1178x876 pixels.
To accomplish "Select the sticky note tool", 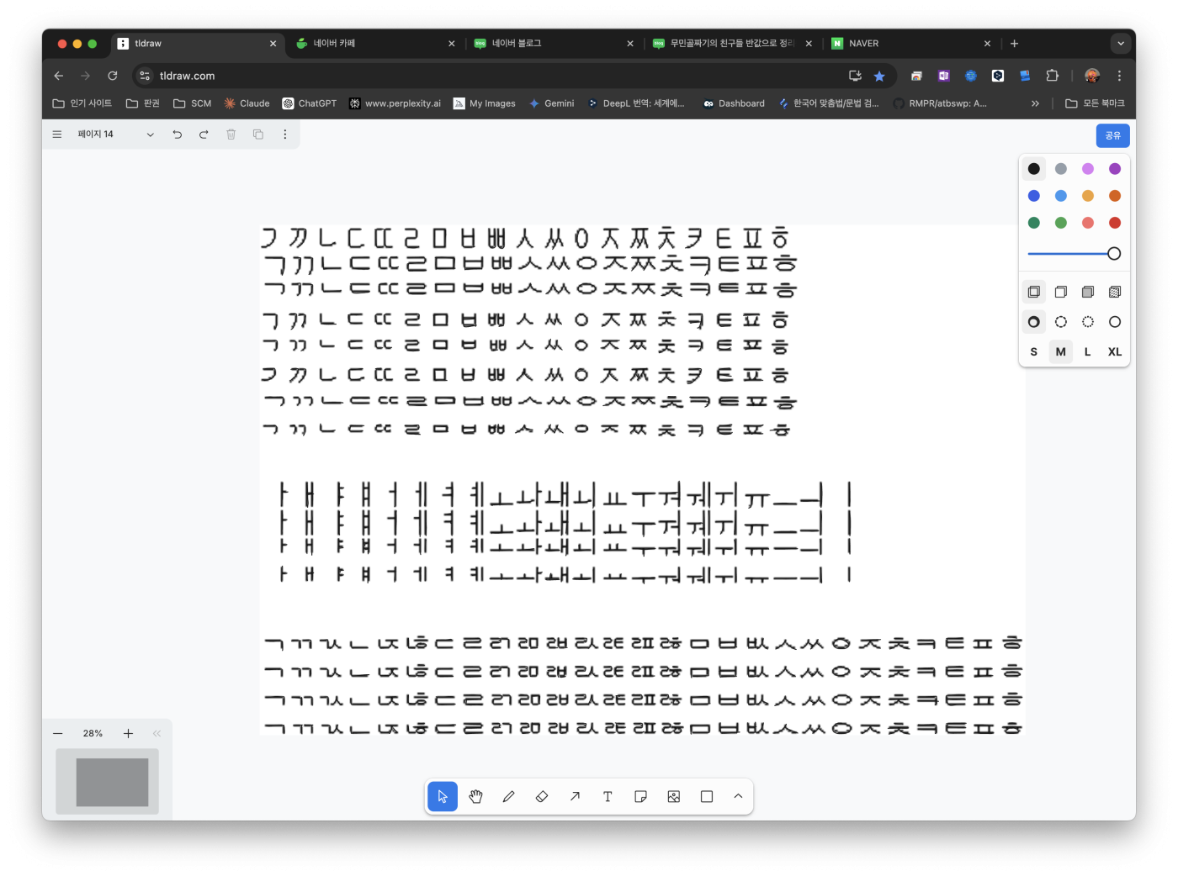I will tap(640, 797).
